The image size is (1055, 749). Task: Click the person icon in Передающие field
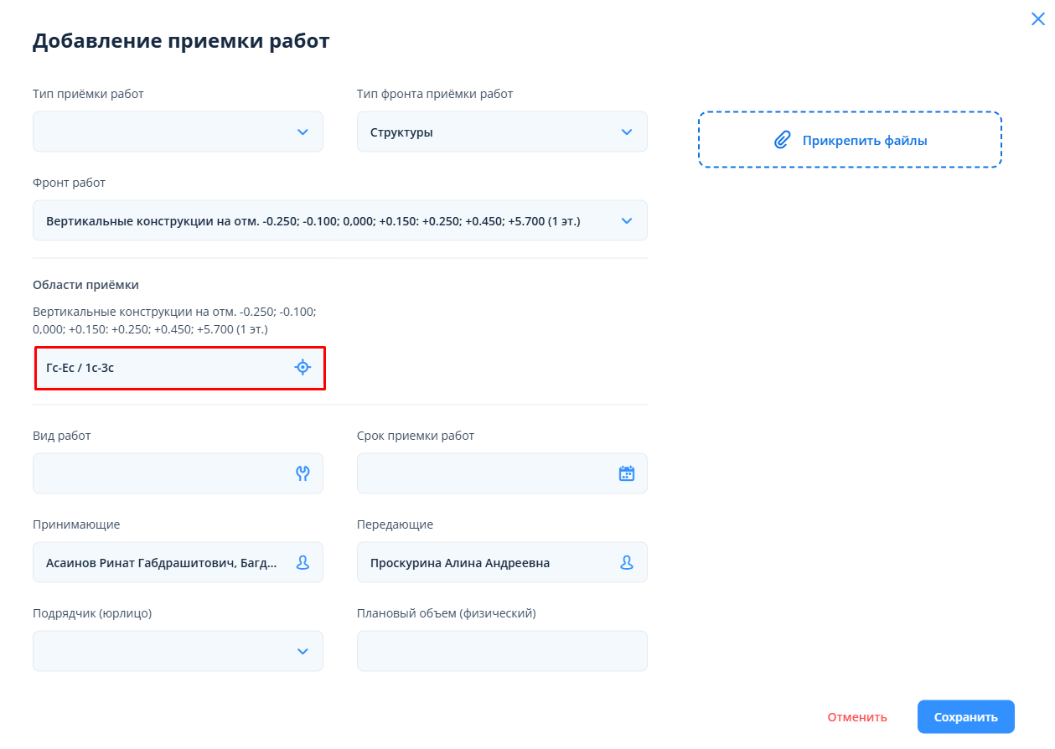pos(627,563)
